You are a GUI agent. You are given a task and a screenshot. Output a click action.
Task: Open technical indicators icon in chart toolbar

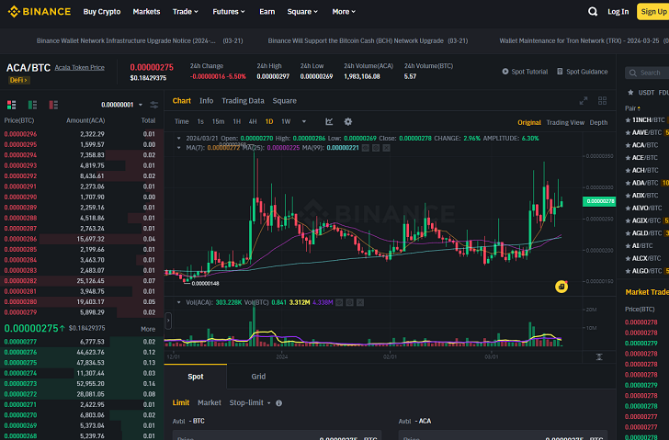(x=329, y=121)
